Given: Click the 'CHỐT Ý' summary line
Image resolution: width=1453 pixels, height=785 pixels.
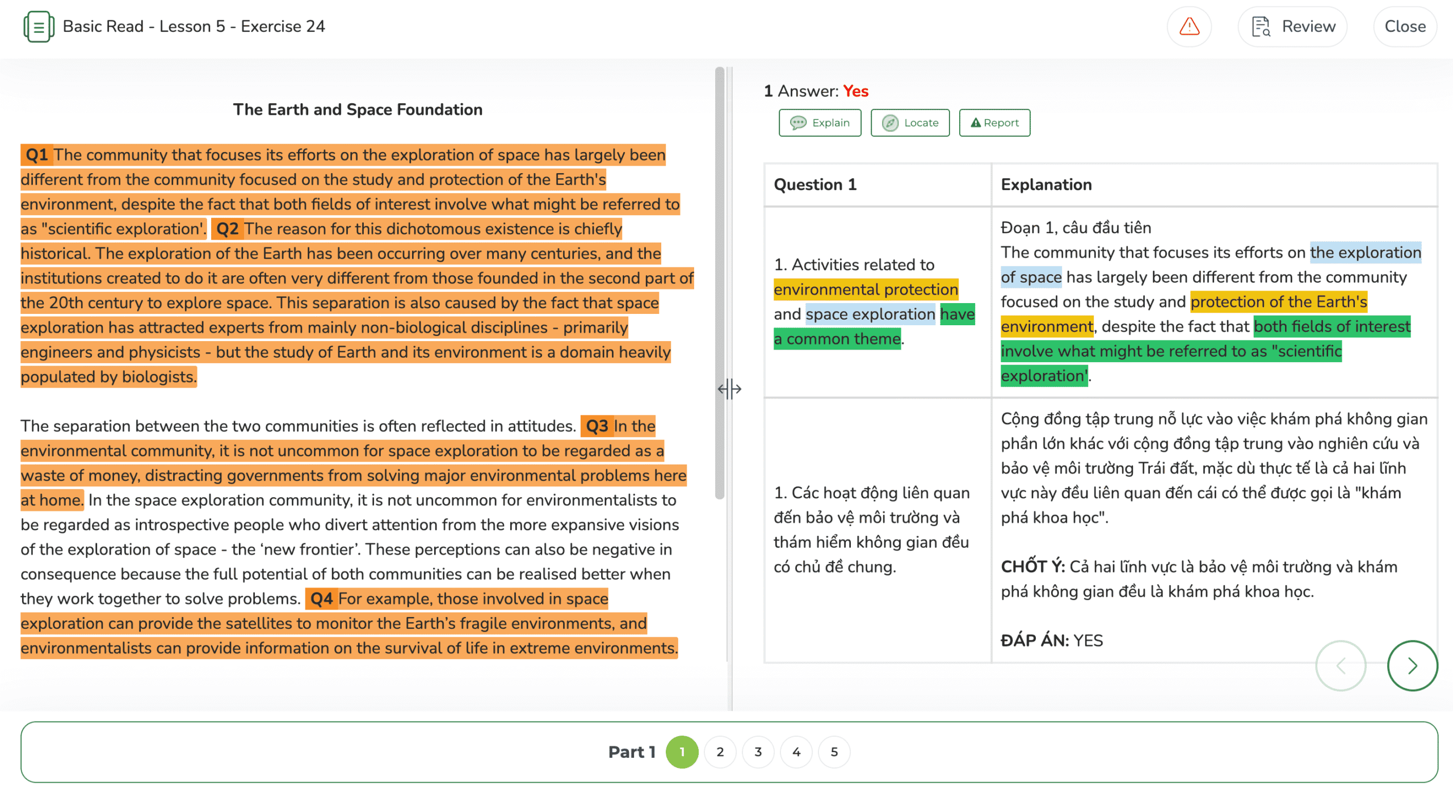Looking at the screenshot, I should [x=1199, y=578].
